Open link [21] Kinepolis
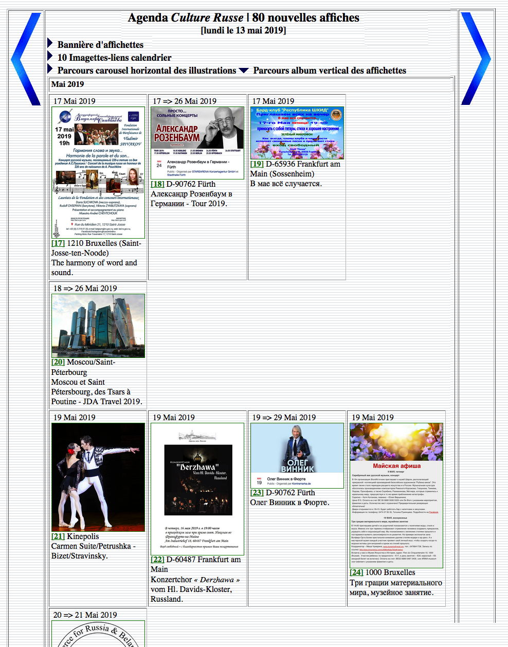 point(58,536)
